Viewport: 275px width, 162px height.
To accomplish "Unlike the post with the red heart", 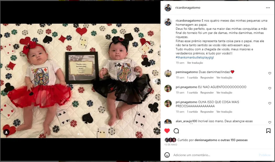I will tap(167, 131).
